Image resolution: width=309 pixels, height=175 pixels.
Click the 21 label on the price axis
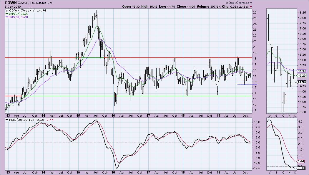[x=255, y=41]
